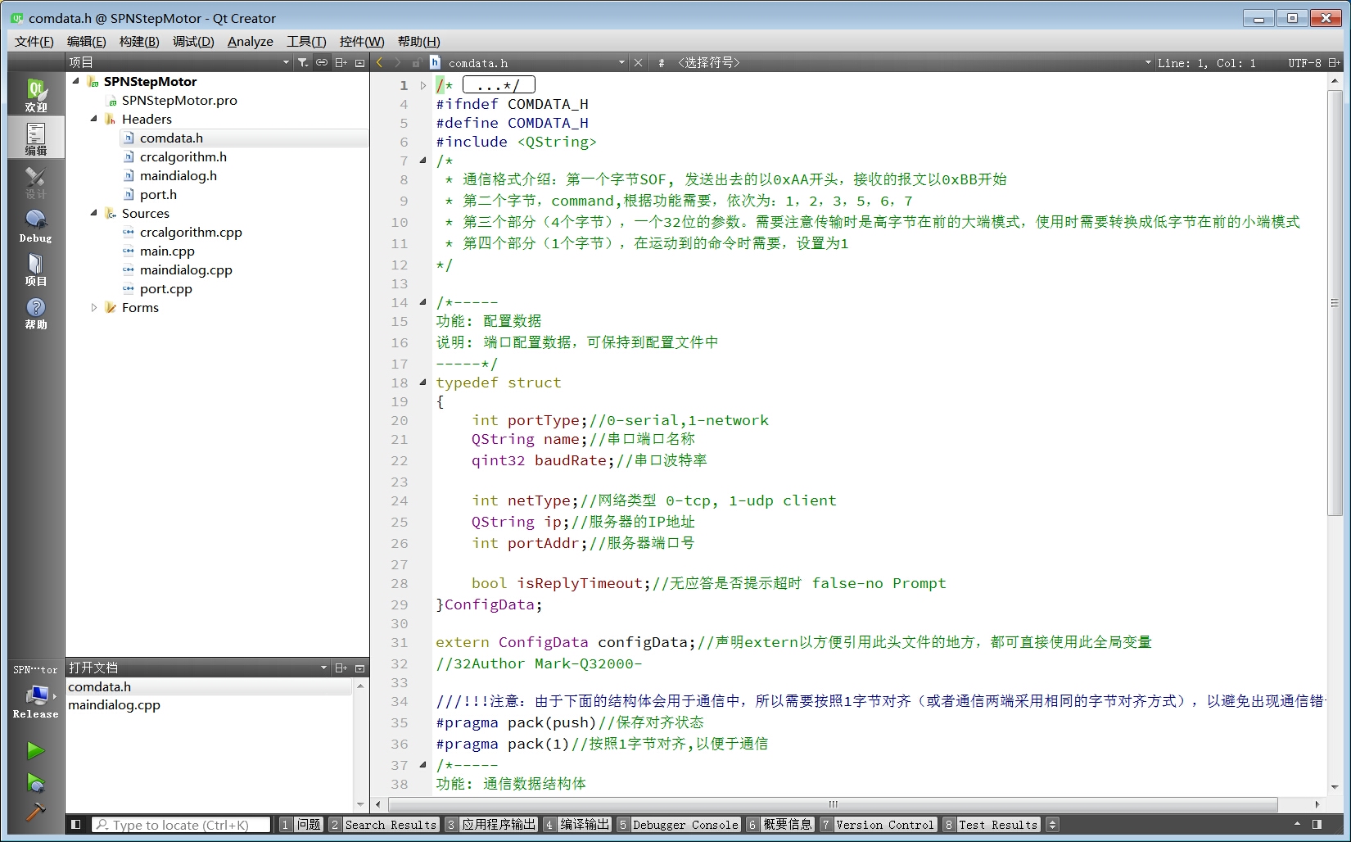The height and width of the screenshot is (842, 1351).
Task: Show the 编译输出 compile output pane
Action: coord(577,825)
